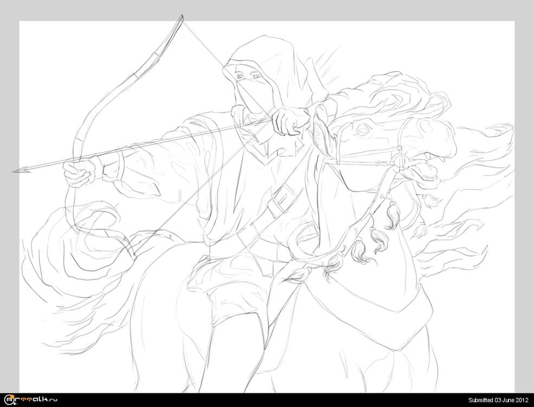Screen dimensions: 534x407
Task: Click the round bridle ring on horse's muzzle
Action: [400, 160]
